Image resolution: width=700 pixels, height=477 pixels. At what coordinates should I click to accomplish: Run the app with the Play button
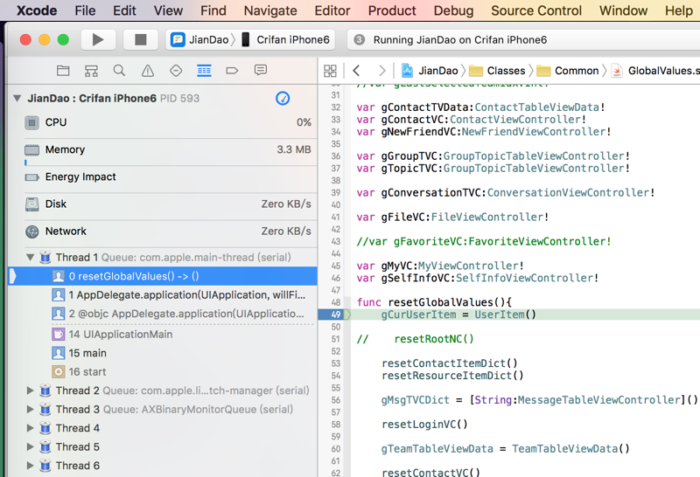98,39
